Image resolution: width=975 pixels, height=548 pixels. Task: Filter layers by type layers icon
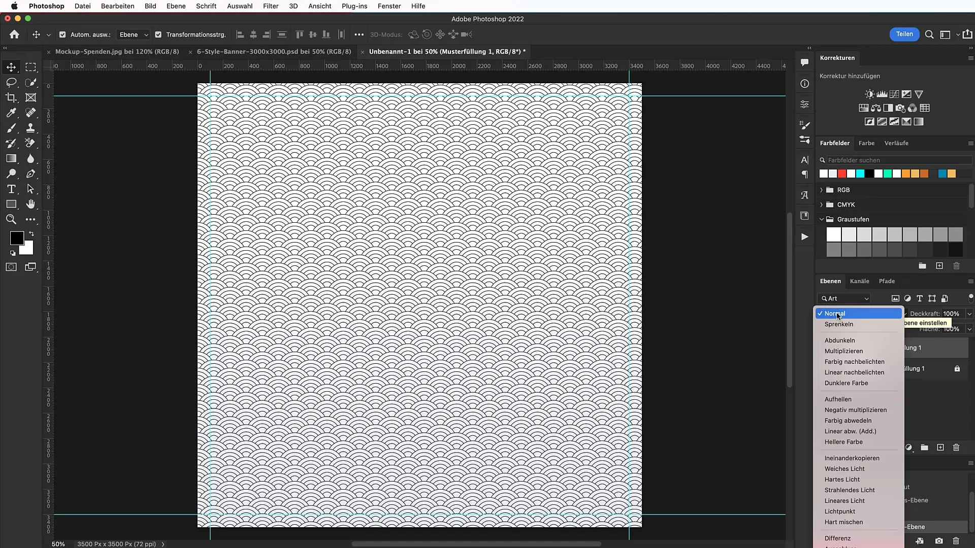point(920,298)
